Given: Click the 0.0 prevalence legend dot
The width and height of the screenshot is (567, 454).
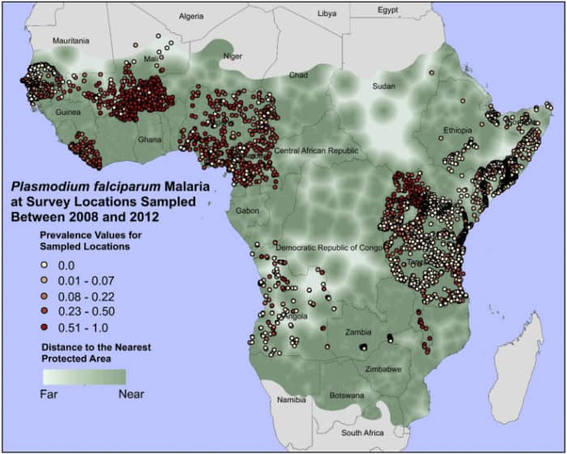Looking at the screenshot, I should pyautogui.click(x=44, y=265).
